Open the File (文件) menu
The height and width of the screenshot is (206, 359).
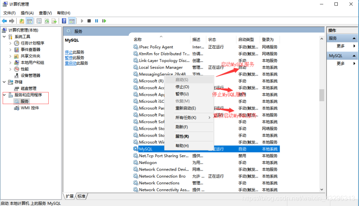tap(10, 13)
